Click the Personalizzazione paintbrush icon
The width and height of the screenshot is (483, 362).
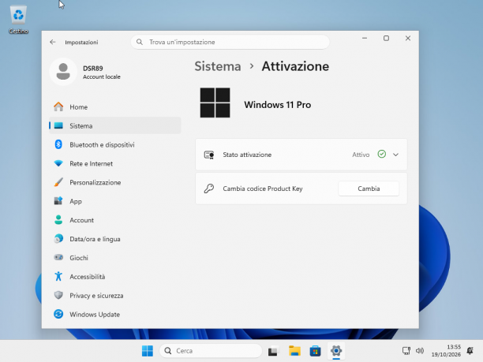point(58,182)
